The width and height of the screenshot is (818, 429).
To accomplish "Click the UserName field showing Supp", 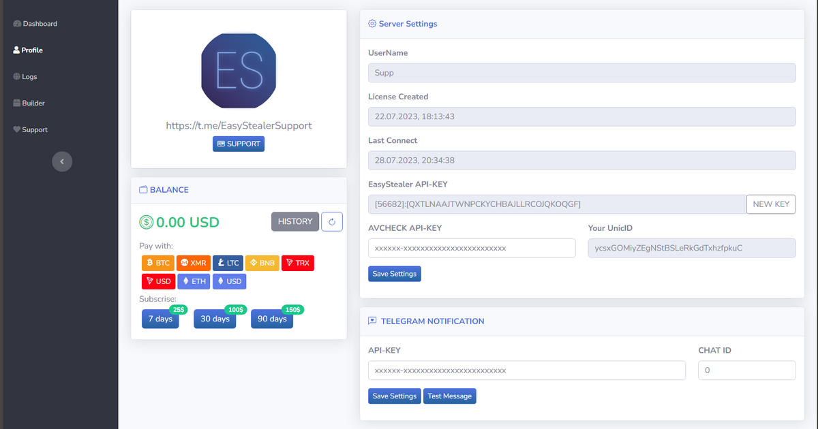I will (582, 73).
